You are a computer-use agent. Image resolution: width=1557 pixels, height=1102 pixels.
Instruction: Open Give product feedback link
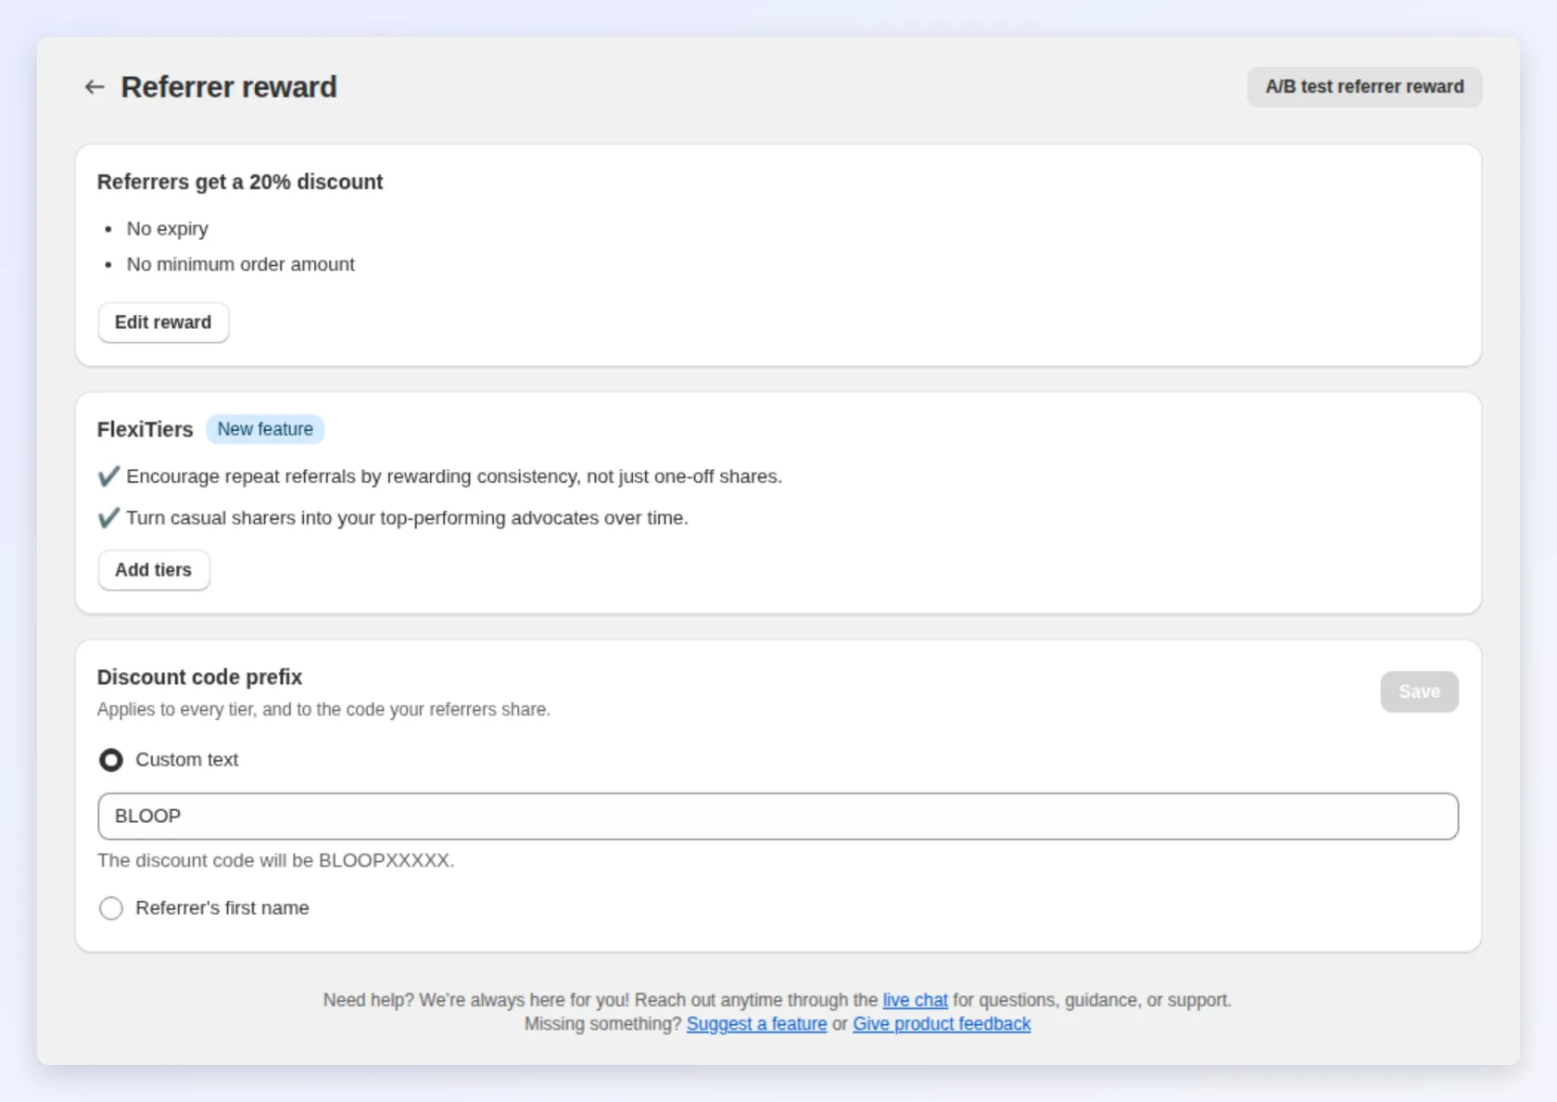pos(942,1024)
